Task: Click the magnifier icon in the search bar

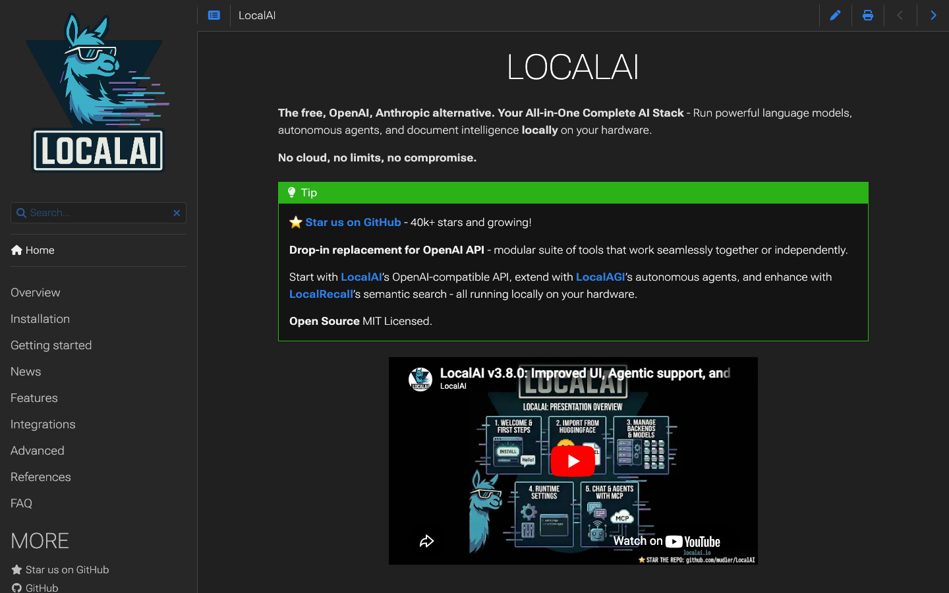Action: click(x=22, y=213)
